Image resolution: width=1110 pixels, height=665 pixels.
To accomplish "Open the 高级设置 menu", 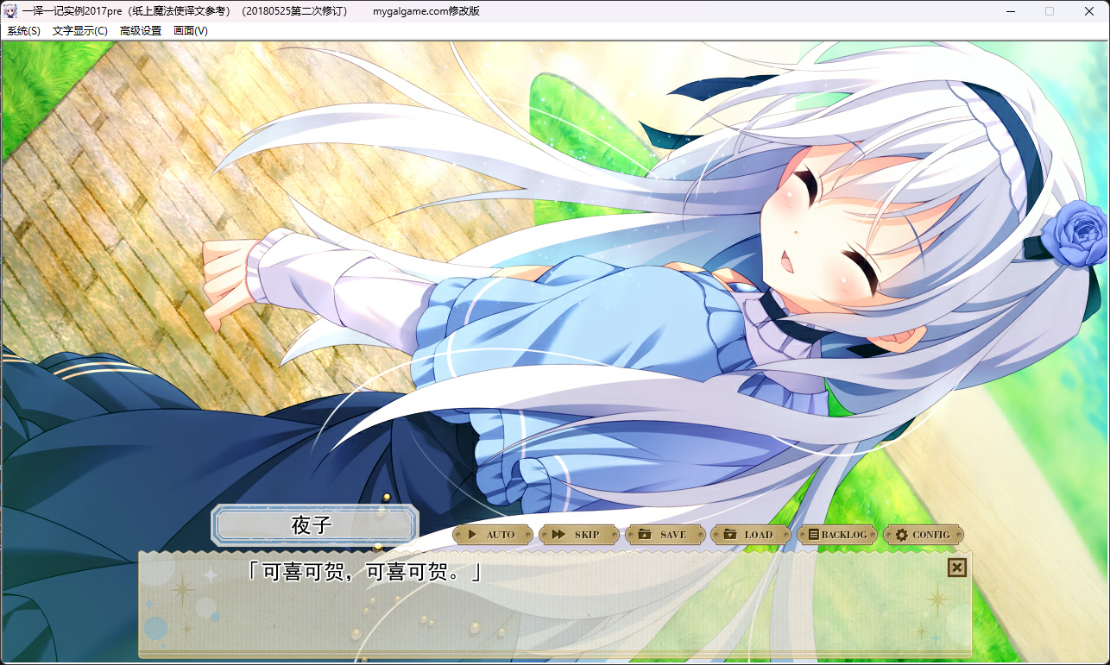I will [x=141, y=31].
